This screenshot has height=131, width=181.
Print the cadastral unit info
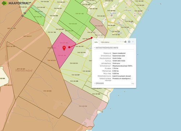tap(129, 42)
